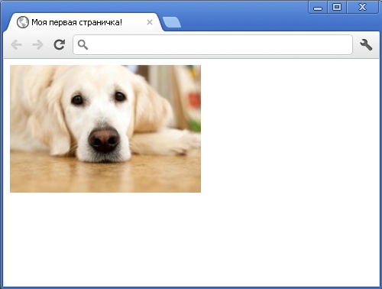Close the "Моя первая страничка!" tab

coord(150,22)
